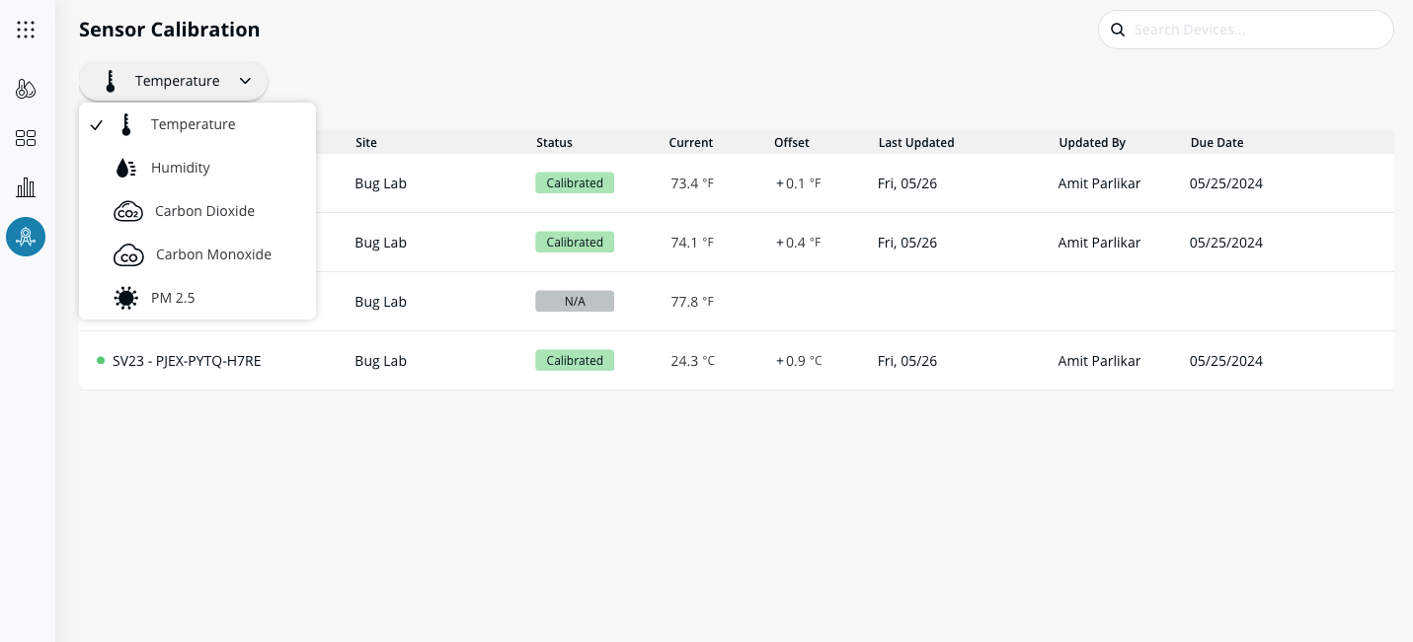Select the checked Temperature option
The image size is (1413, 642).
pyautogui.click(x=193, y=124)
